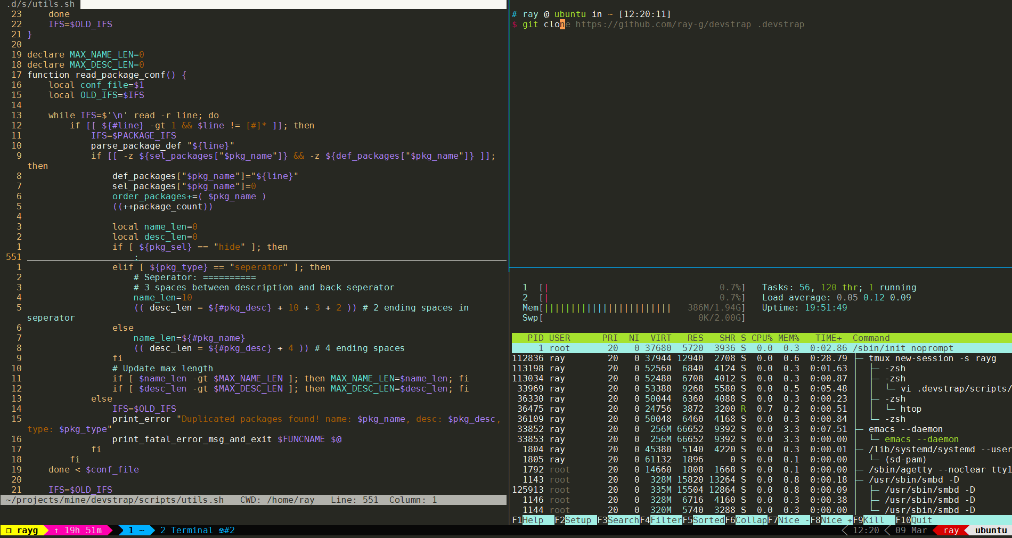The image size is (1012, 538).
Task: Switch to tmux window 2 Terminal
Action: tap(197, 531)
